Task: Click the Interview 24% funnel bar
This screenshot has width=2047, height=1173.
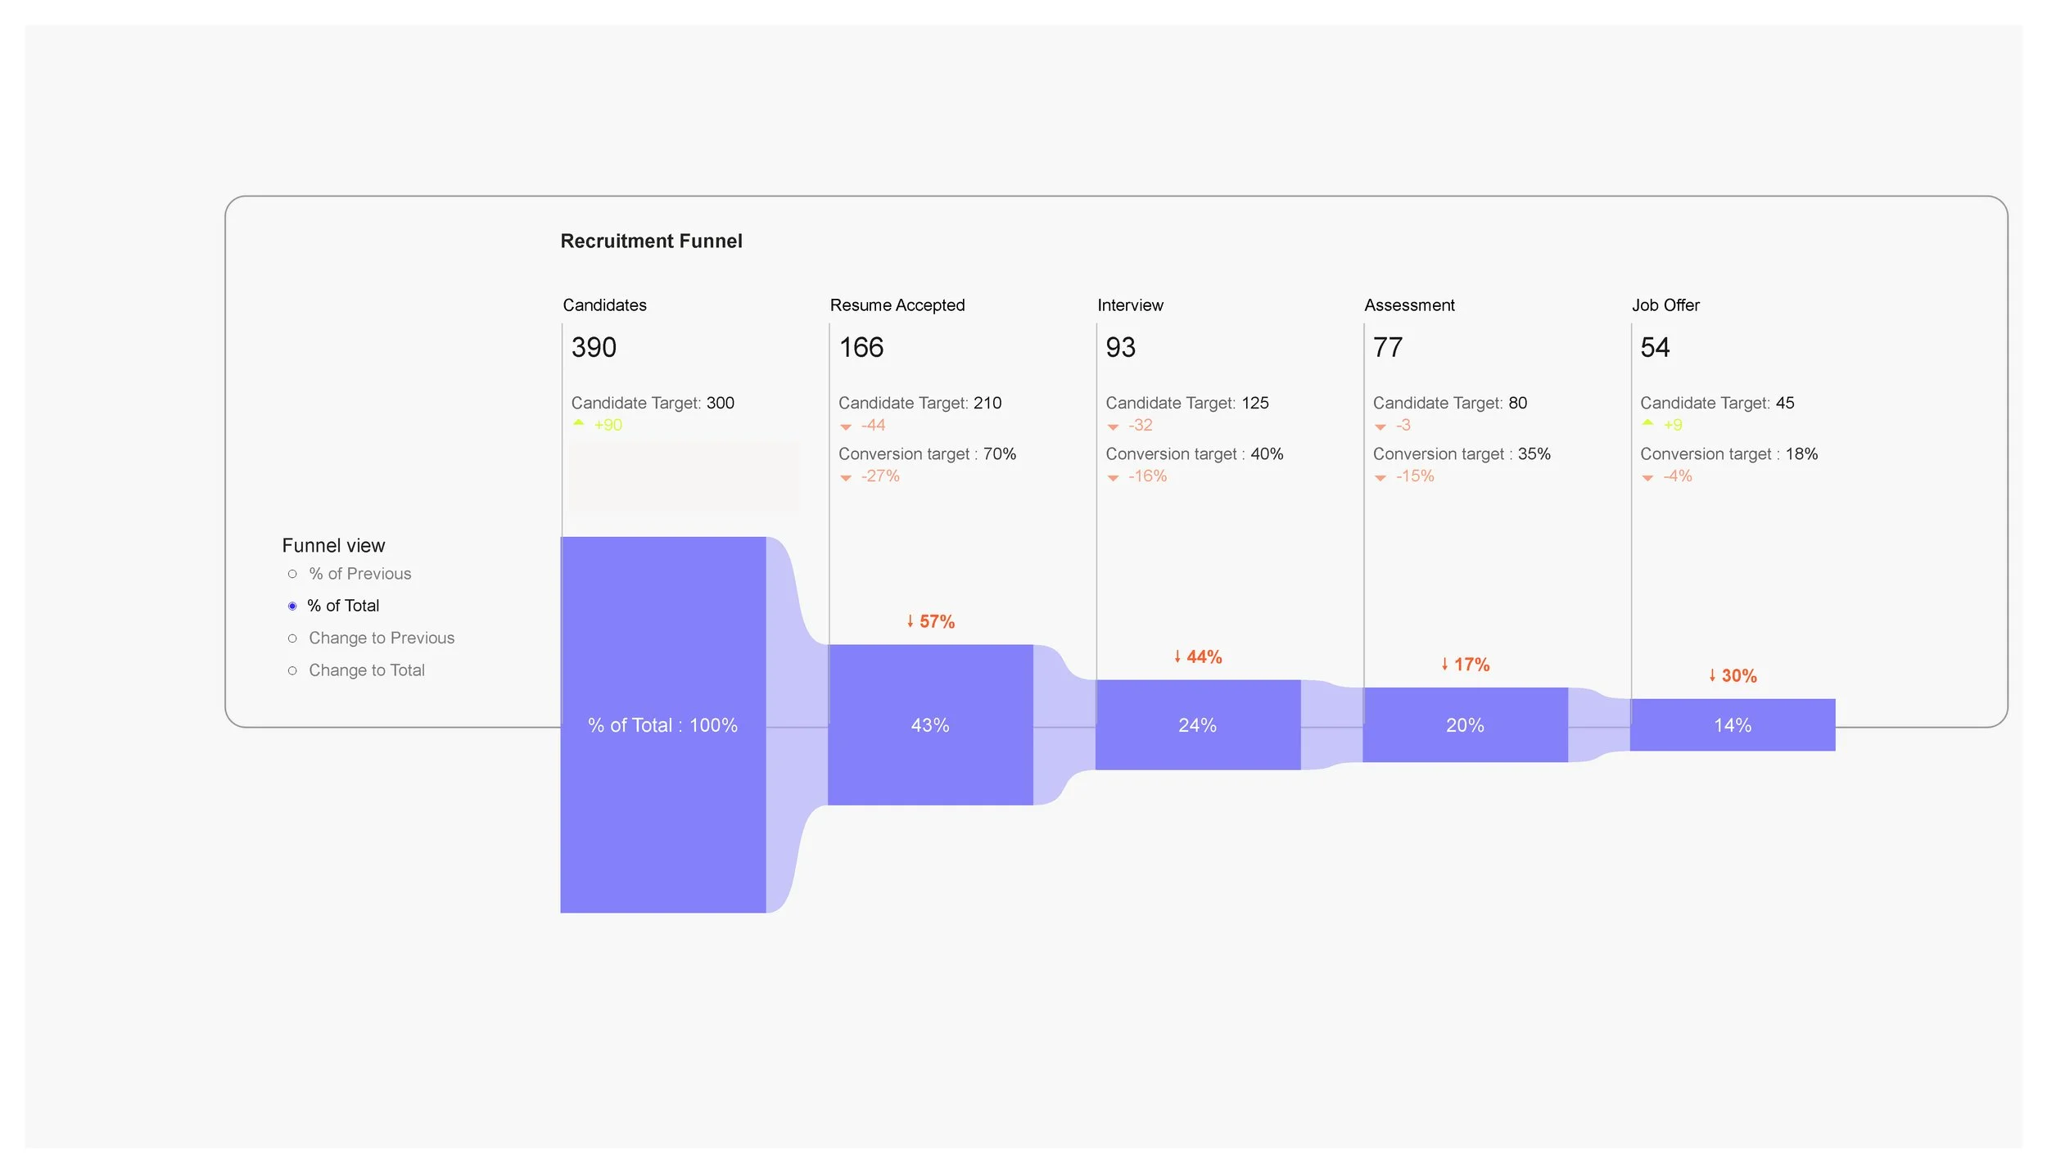Action: tap(1198, 724)
